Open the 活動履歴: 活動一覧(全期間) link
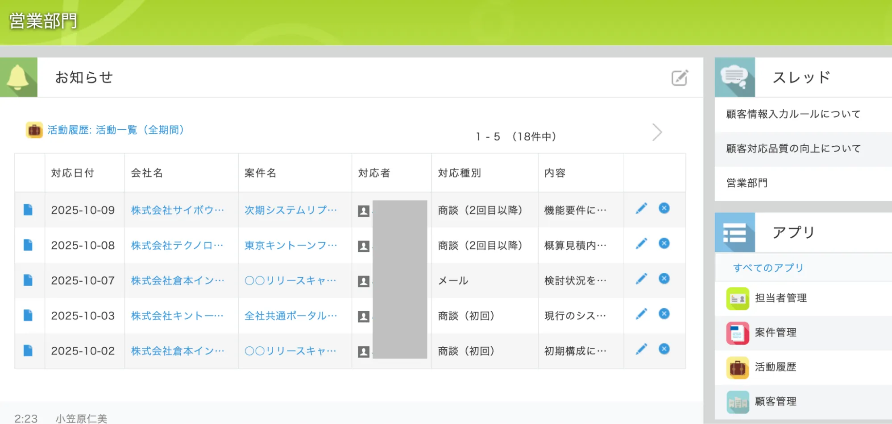The image size is (892, 424). (116, 130)
